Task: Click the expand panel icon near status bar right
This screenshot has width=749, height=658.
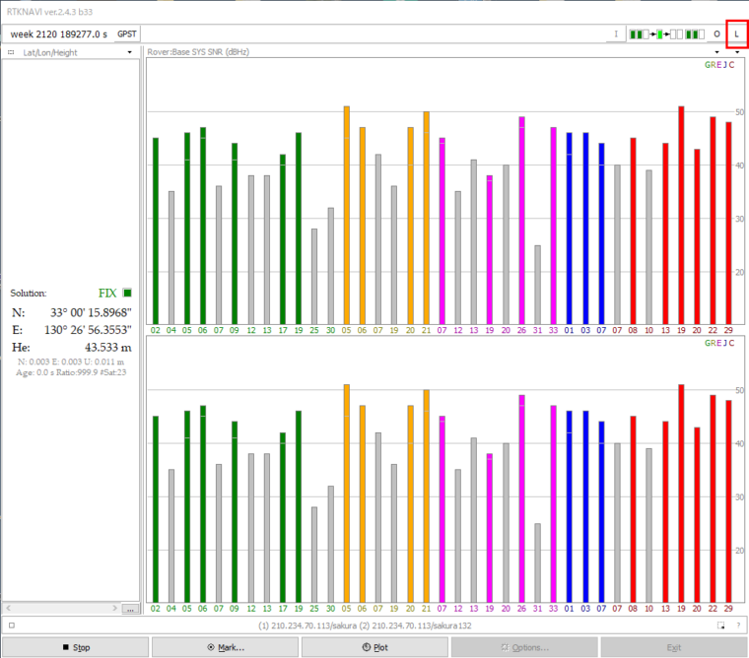Action: 721,625
